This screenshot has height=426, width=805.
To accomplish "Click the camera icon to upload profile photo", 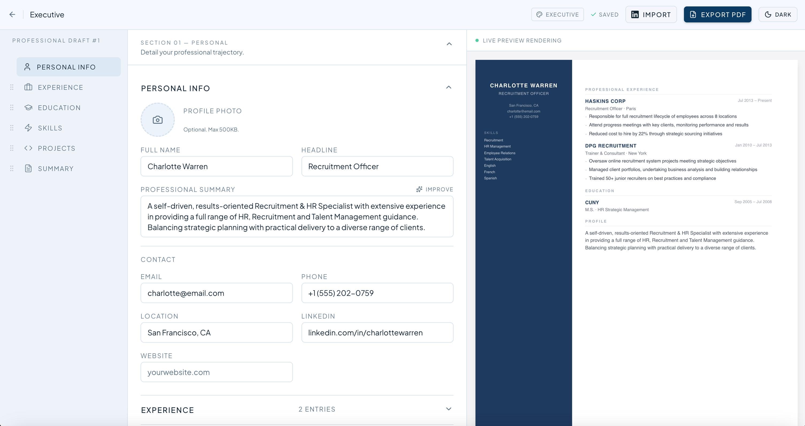I will click(x=157, y=120).
